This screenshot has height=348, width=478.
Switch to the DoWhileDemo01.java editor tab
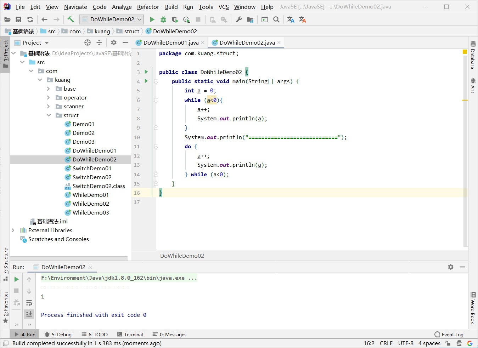(x=170, y=42)
